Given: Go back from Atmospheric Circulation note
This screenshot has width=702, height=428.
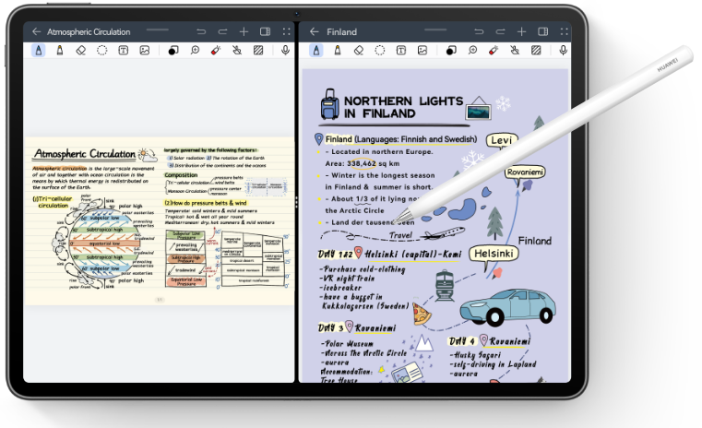Looking at the screenshot, I should click(x=37, y=31).
